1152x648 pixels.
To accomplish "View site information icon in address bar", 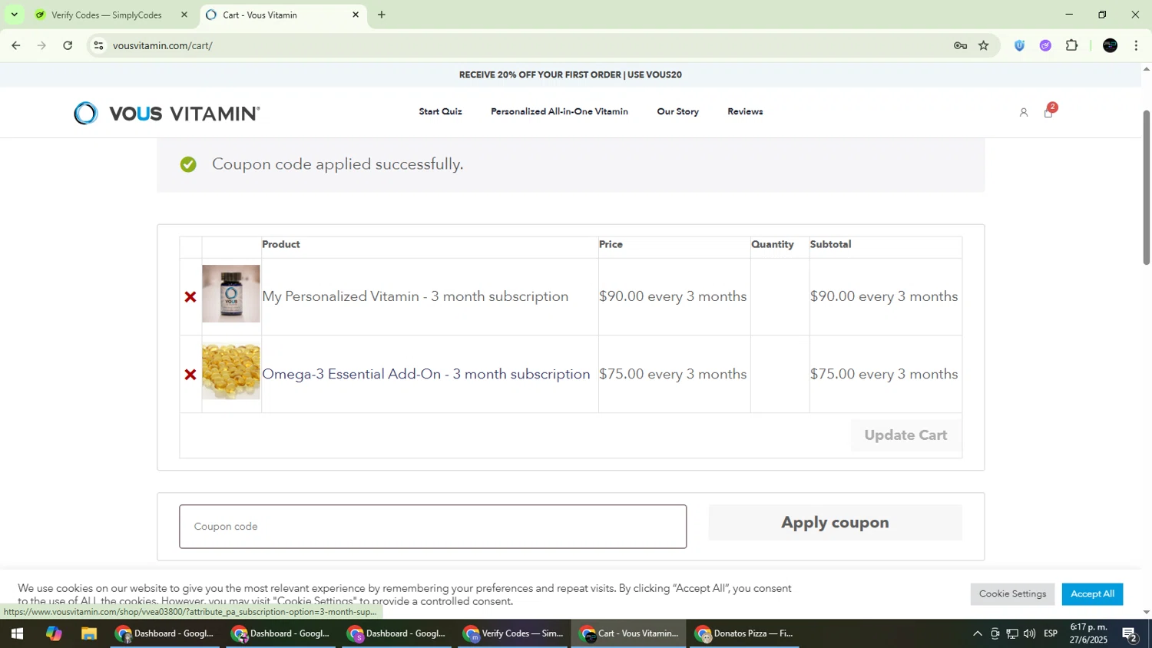I will [98, 45].
